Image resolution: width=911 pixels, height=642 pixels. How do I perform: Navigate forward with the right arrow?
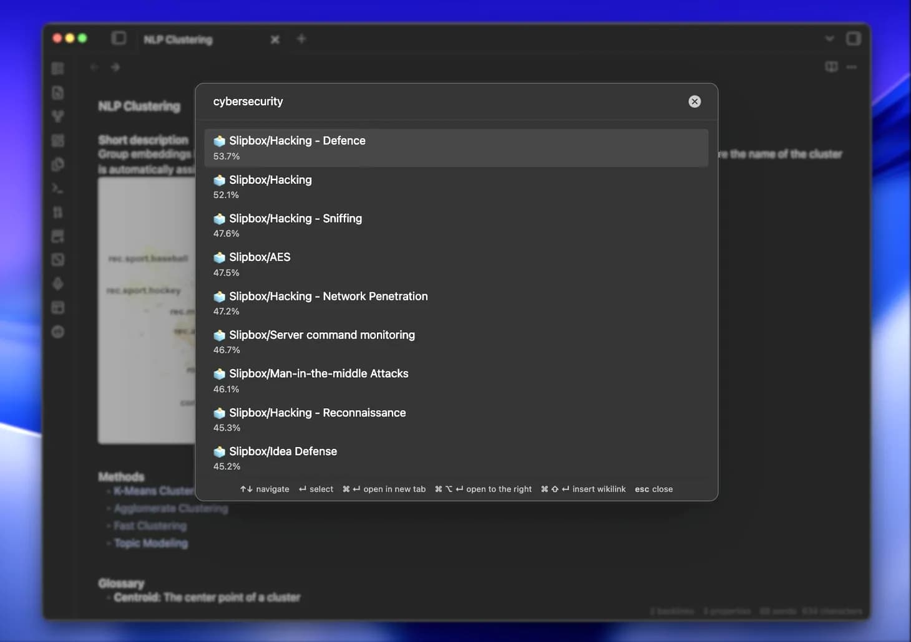115,67
